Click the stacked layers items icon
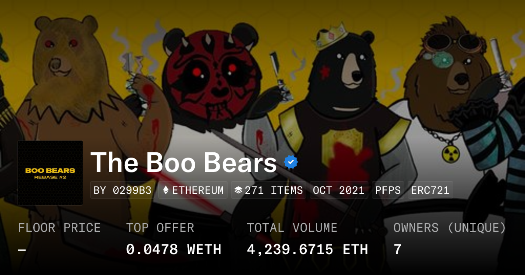The image size is (525, 275). tap(238, 190)
